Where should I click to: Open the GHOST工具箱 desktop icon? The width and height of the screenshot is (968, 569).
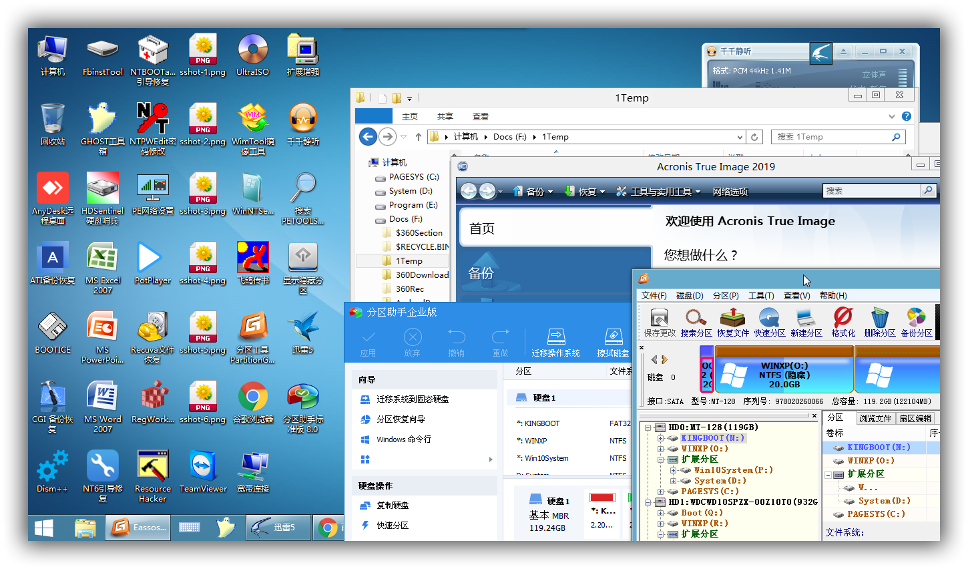point(103,129)
